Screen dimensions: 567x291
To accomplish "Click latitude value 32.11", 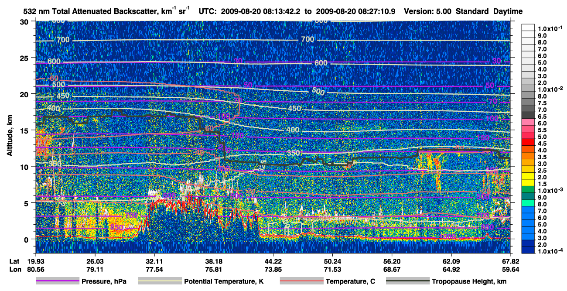I will pyautogui.click(x=154, y=261).
